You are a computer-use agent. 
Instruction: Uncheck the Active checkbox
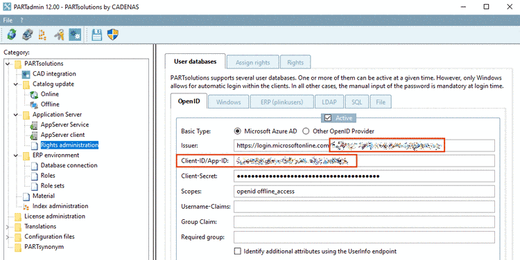click(x=328, y=118)
